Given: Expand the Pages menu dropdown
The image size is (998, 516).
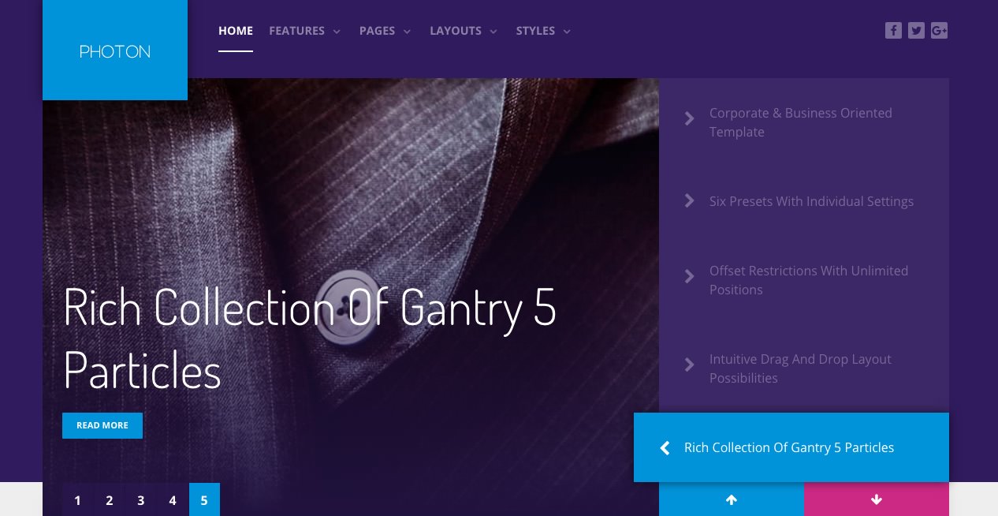Looking at the screenshot, I should click(x=385, y=31).
